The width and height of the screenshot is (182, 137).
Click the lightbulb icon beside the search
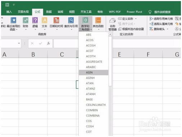pyautogui.click(x=150, y=12)
